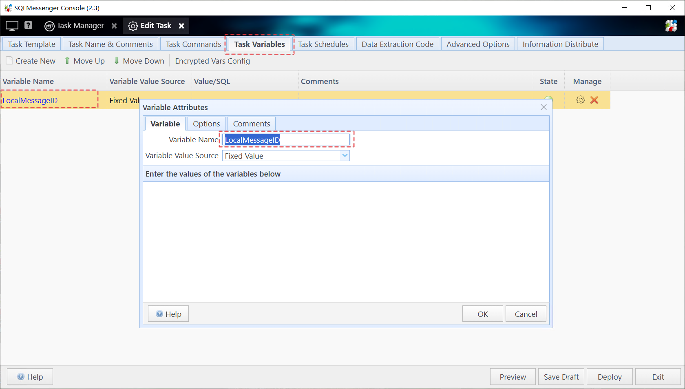Click the monitor icon in top bar
The image size is (685, 389).
[x=12, y=26]
